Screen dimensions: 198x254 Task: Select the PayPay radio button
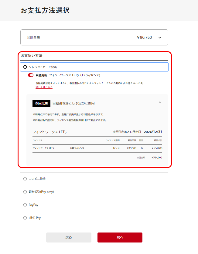click(25, 205)
